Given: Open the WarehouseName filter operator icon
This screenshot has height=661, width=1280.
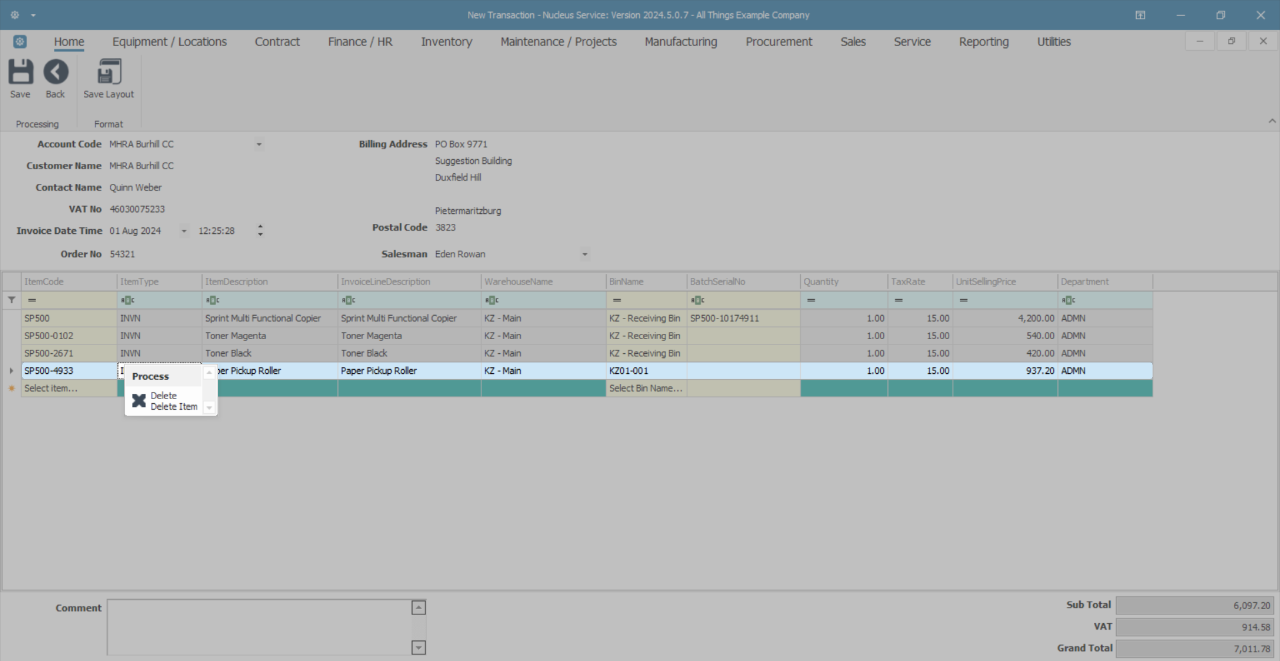Looking at the screenshot, I should tap(492, 300).
